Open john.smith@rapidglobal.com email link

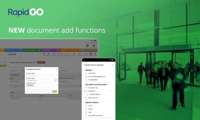(97, 77)
